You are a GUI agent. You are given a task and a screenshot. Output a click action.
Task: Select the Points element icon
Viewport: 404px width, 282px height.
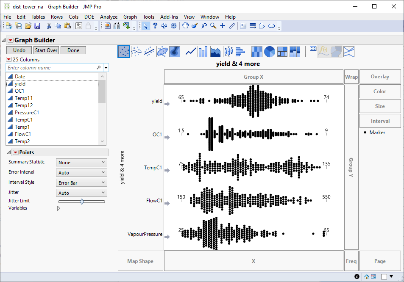coord(124,52)
